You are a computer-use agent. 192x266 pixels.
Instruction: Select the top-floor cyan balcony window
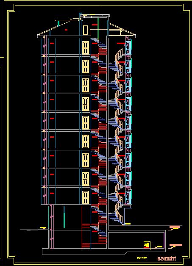[x=128, y=47]
